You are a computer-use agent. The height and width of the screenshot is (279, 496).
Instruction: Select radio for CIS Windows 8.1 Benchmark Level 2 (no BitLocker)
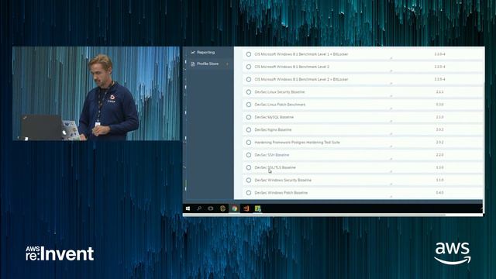click(249, 67)
